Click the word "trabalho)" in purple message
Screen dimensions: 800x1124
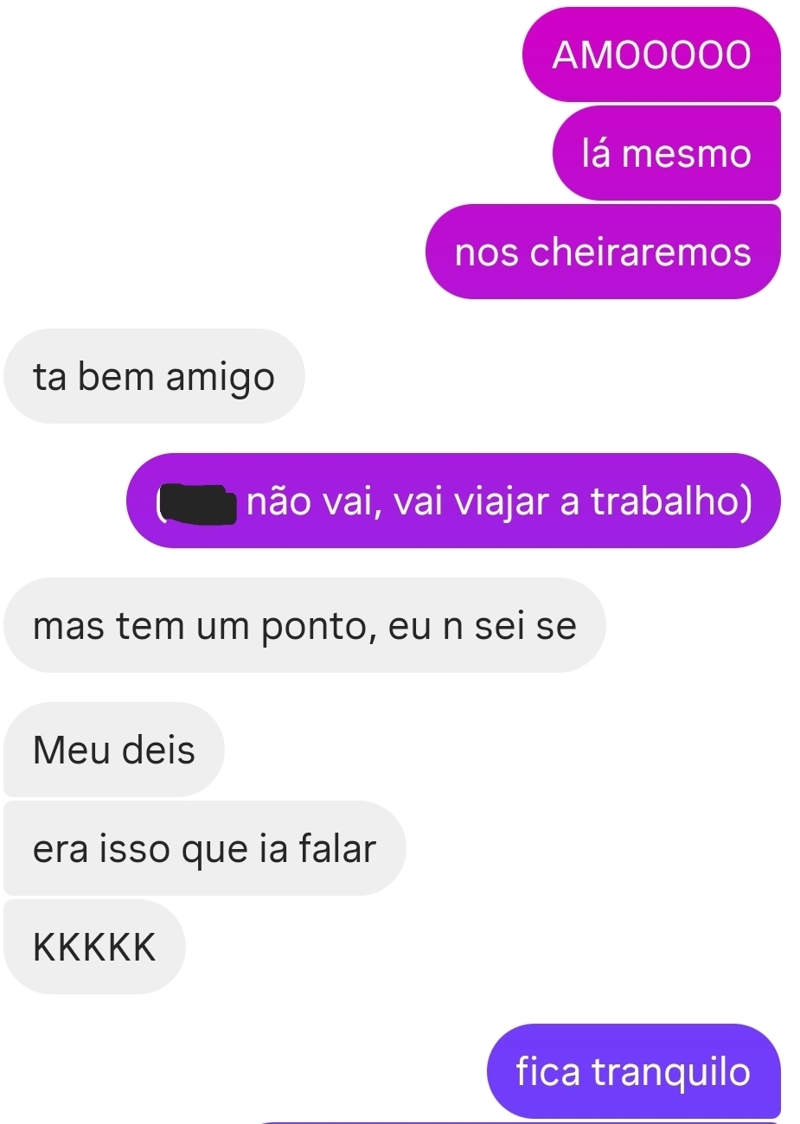[672, 501]
